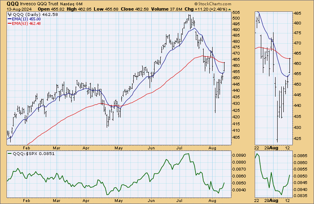Click the Jul label below the main price chart
This screenshot has width=314, height=204.
pyautogui.click(x=179, y=148)
